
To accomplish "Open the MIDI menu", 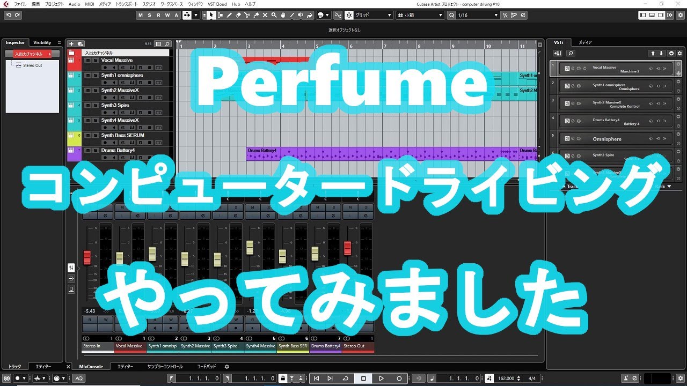I will (x=89, y=4).
